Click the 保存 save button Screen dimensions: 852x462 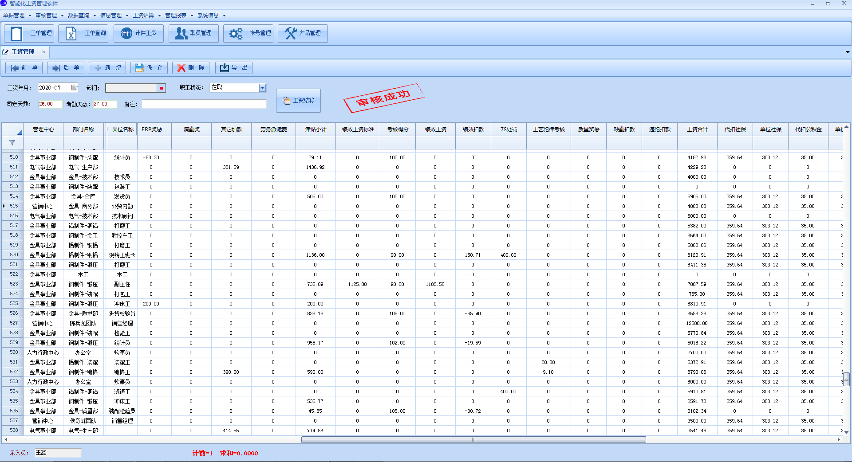(x=149, y=68)
